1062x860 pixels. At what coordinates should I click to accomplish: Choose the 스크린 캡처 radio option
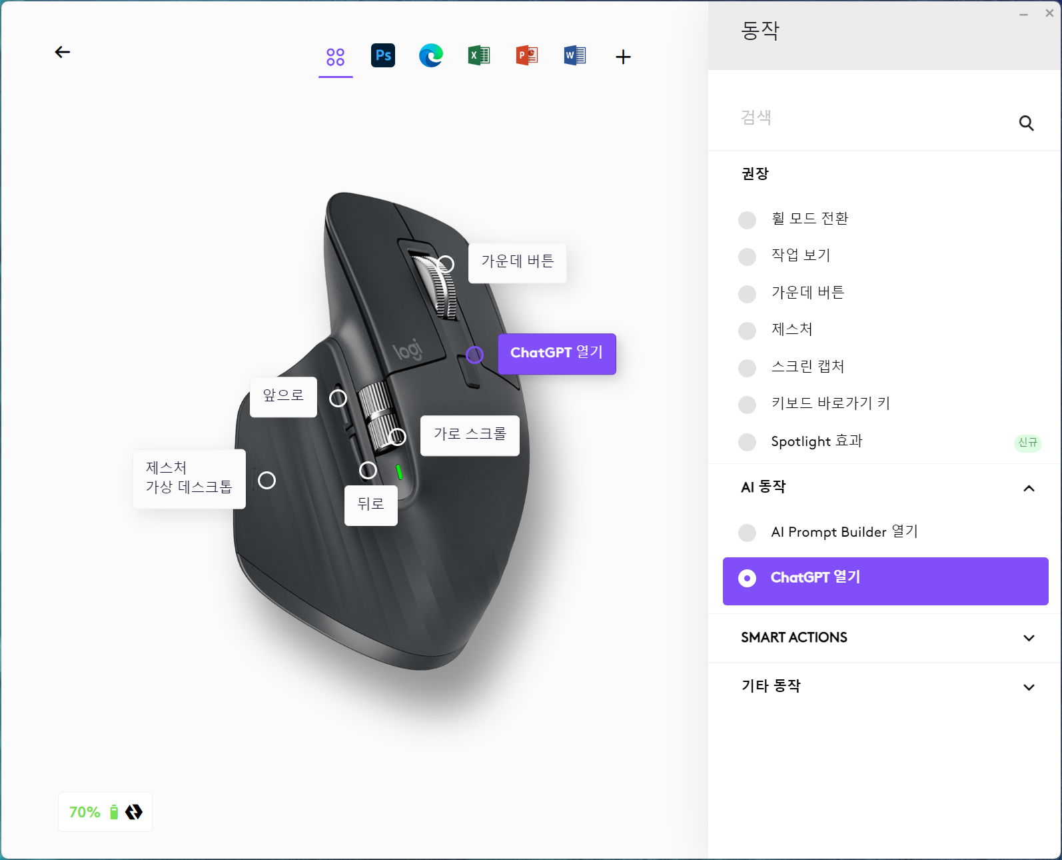pyautogui.click(x=748, y=368)
